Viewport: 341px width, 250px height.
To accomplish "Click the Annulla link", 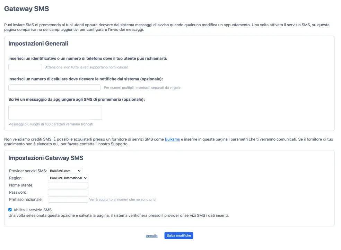I will [x=151, y=236].
